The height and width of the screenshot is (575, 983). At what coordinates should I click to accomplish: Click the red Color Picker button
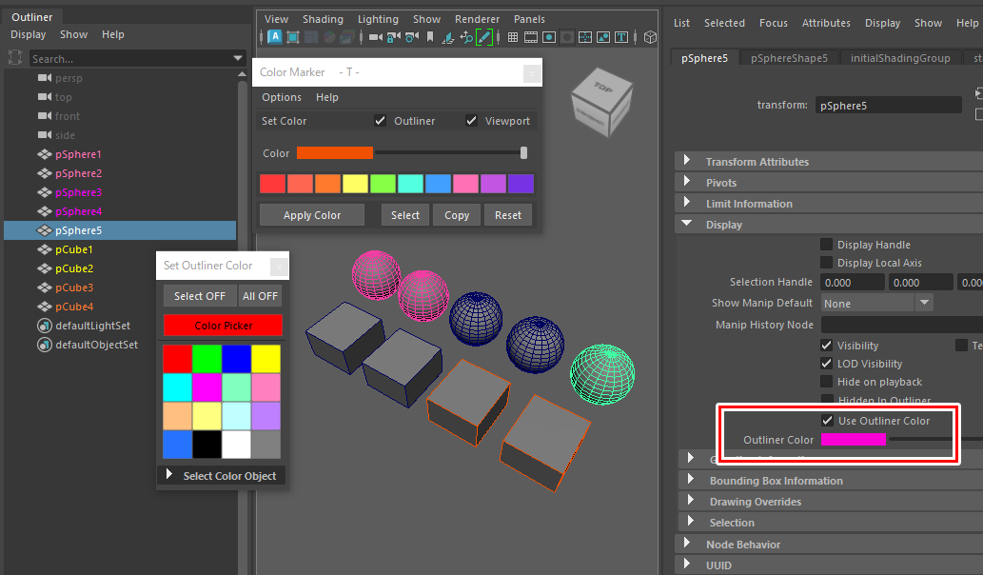(x=224, y=326)
